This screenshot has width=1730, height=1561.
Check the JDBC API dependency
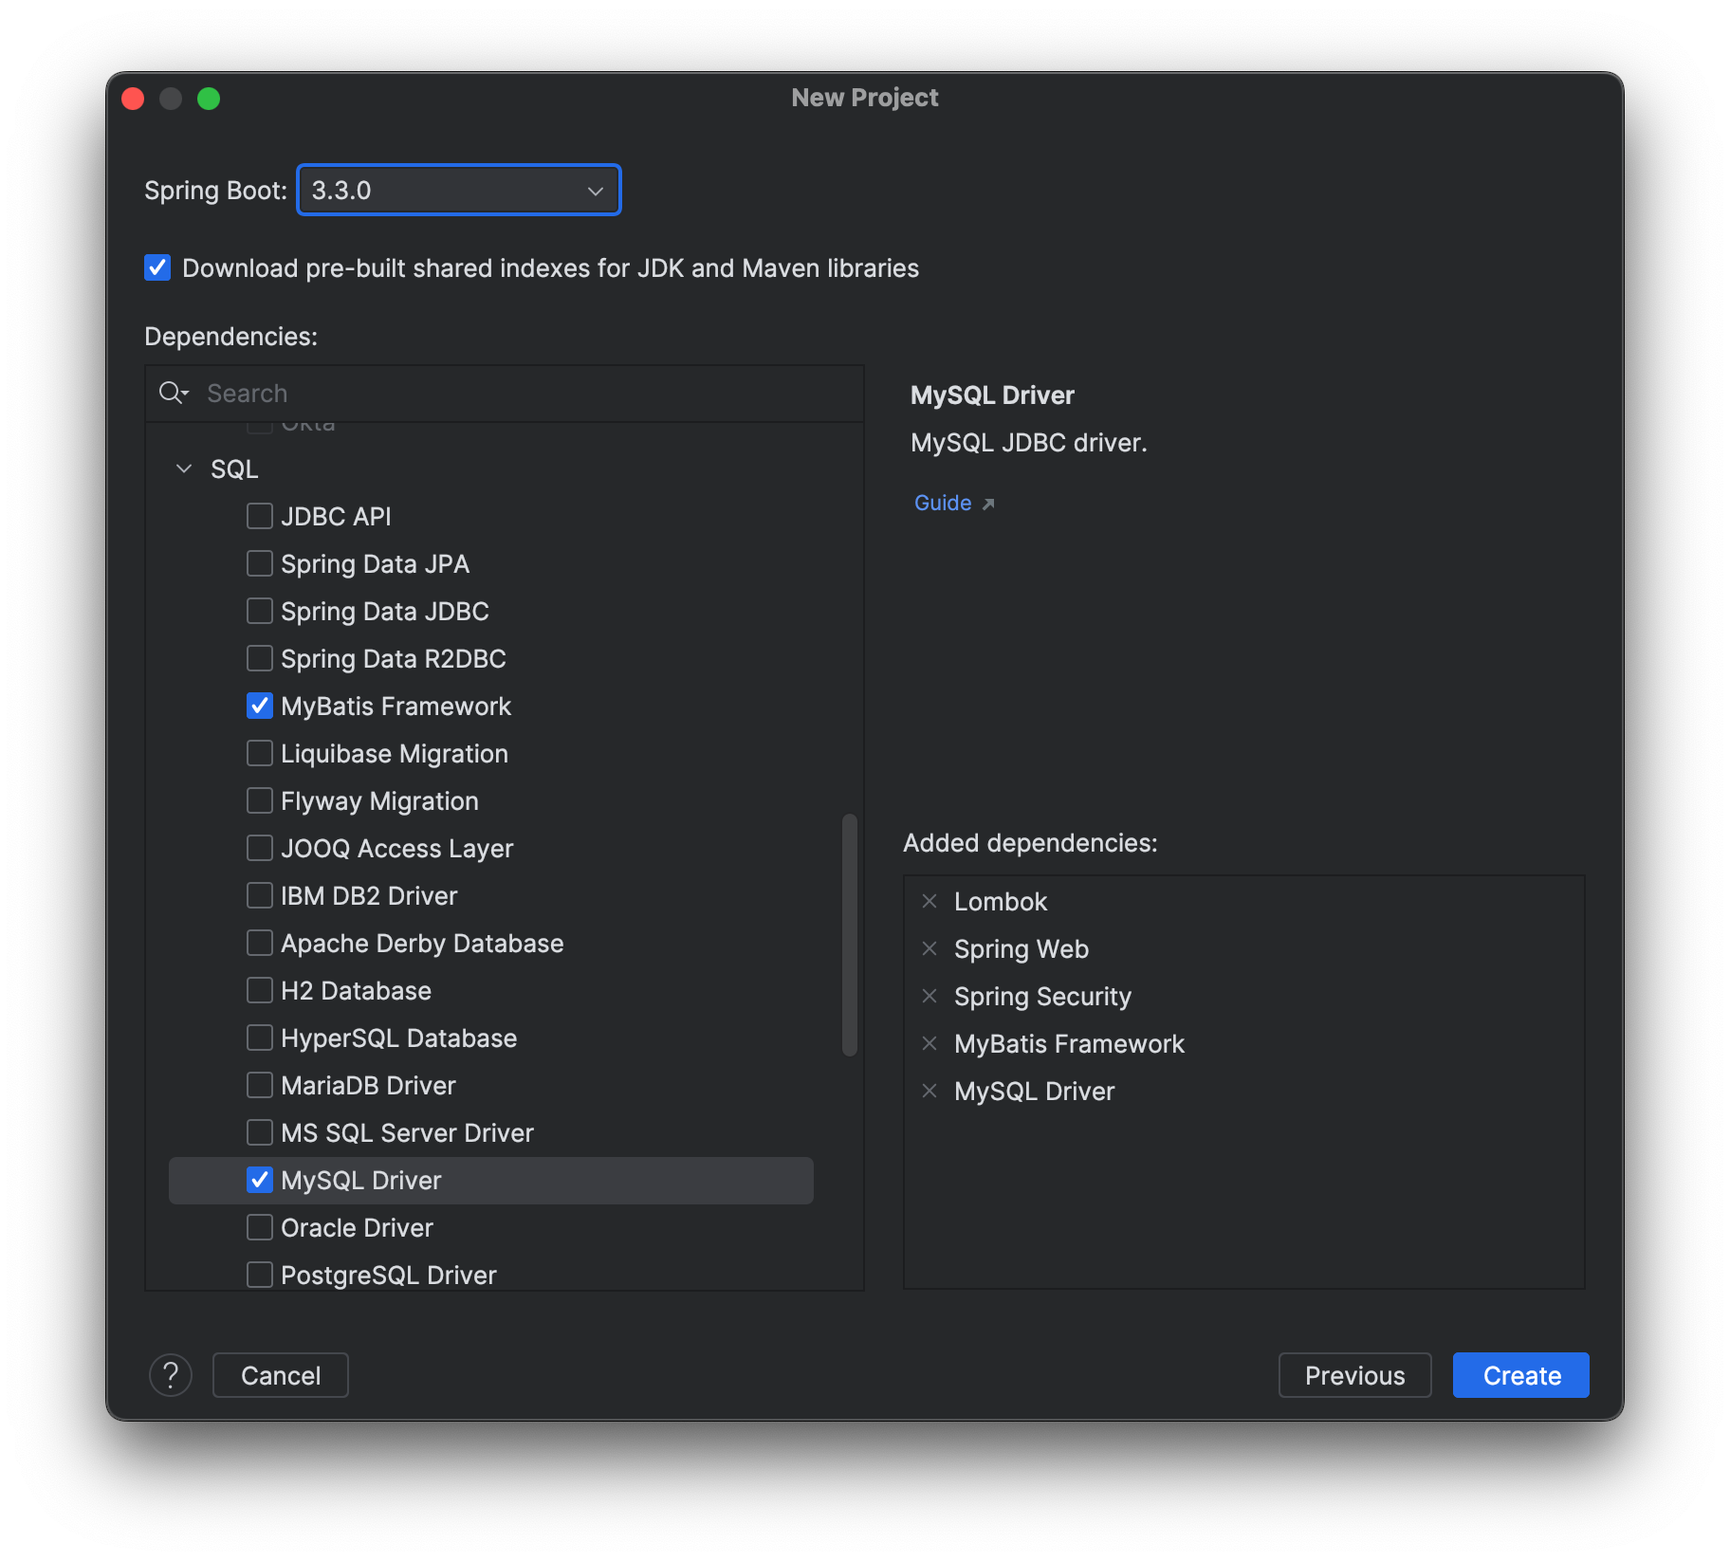[x=260, y=516]
